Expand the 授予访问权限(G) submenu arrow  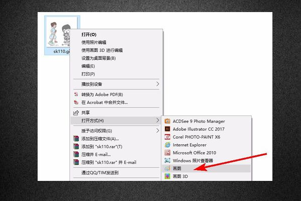pyautogui.click(x=158, y=131)
